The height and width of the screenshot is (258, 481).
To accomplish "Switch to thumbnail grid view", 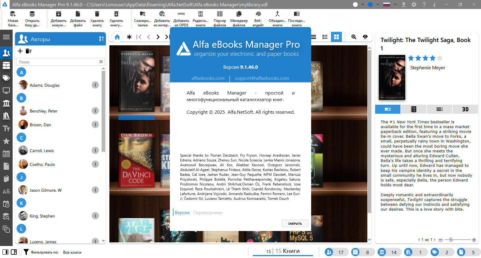I will coord(336,37).
